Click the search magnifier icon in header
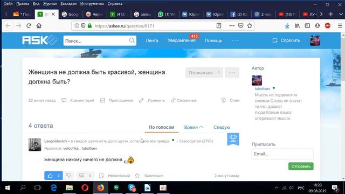Screen dimensions: 345x194 pyautogui.click(x=132, y=41)
